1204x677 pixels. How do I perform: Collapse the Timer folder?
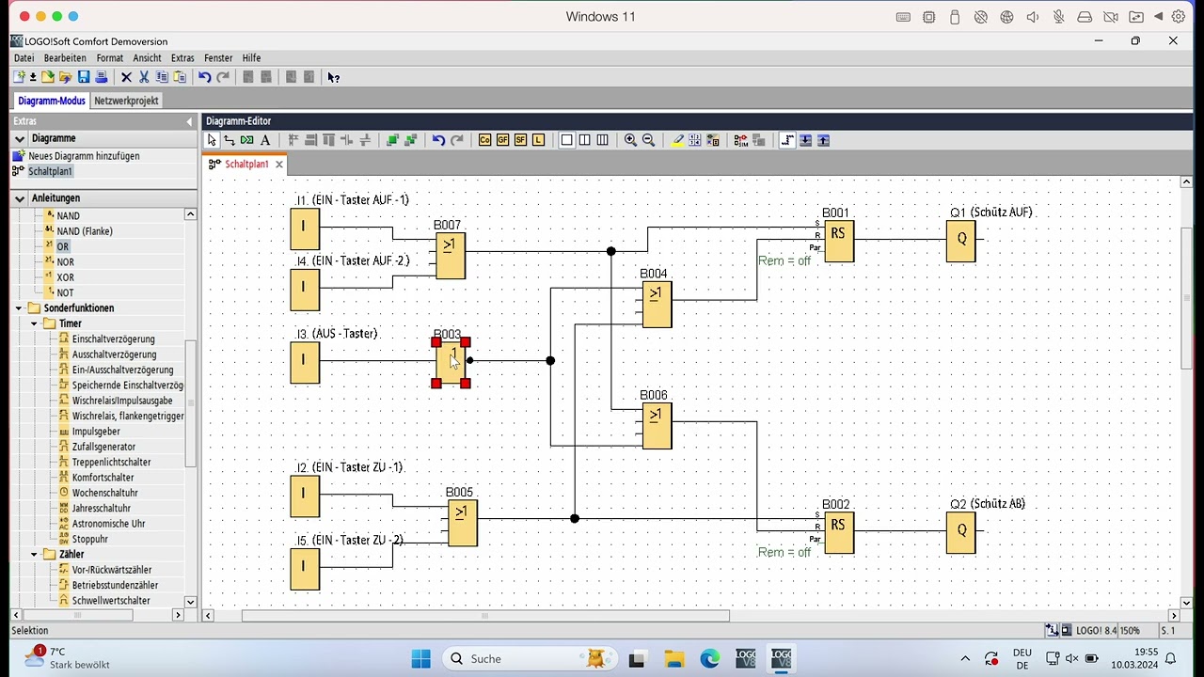click(x=34, y=323)
